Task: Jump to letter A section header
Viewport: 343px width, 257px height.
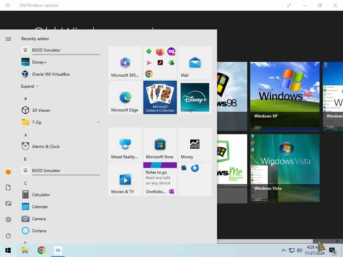Action: (25, 135)
